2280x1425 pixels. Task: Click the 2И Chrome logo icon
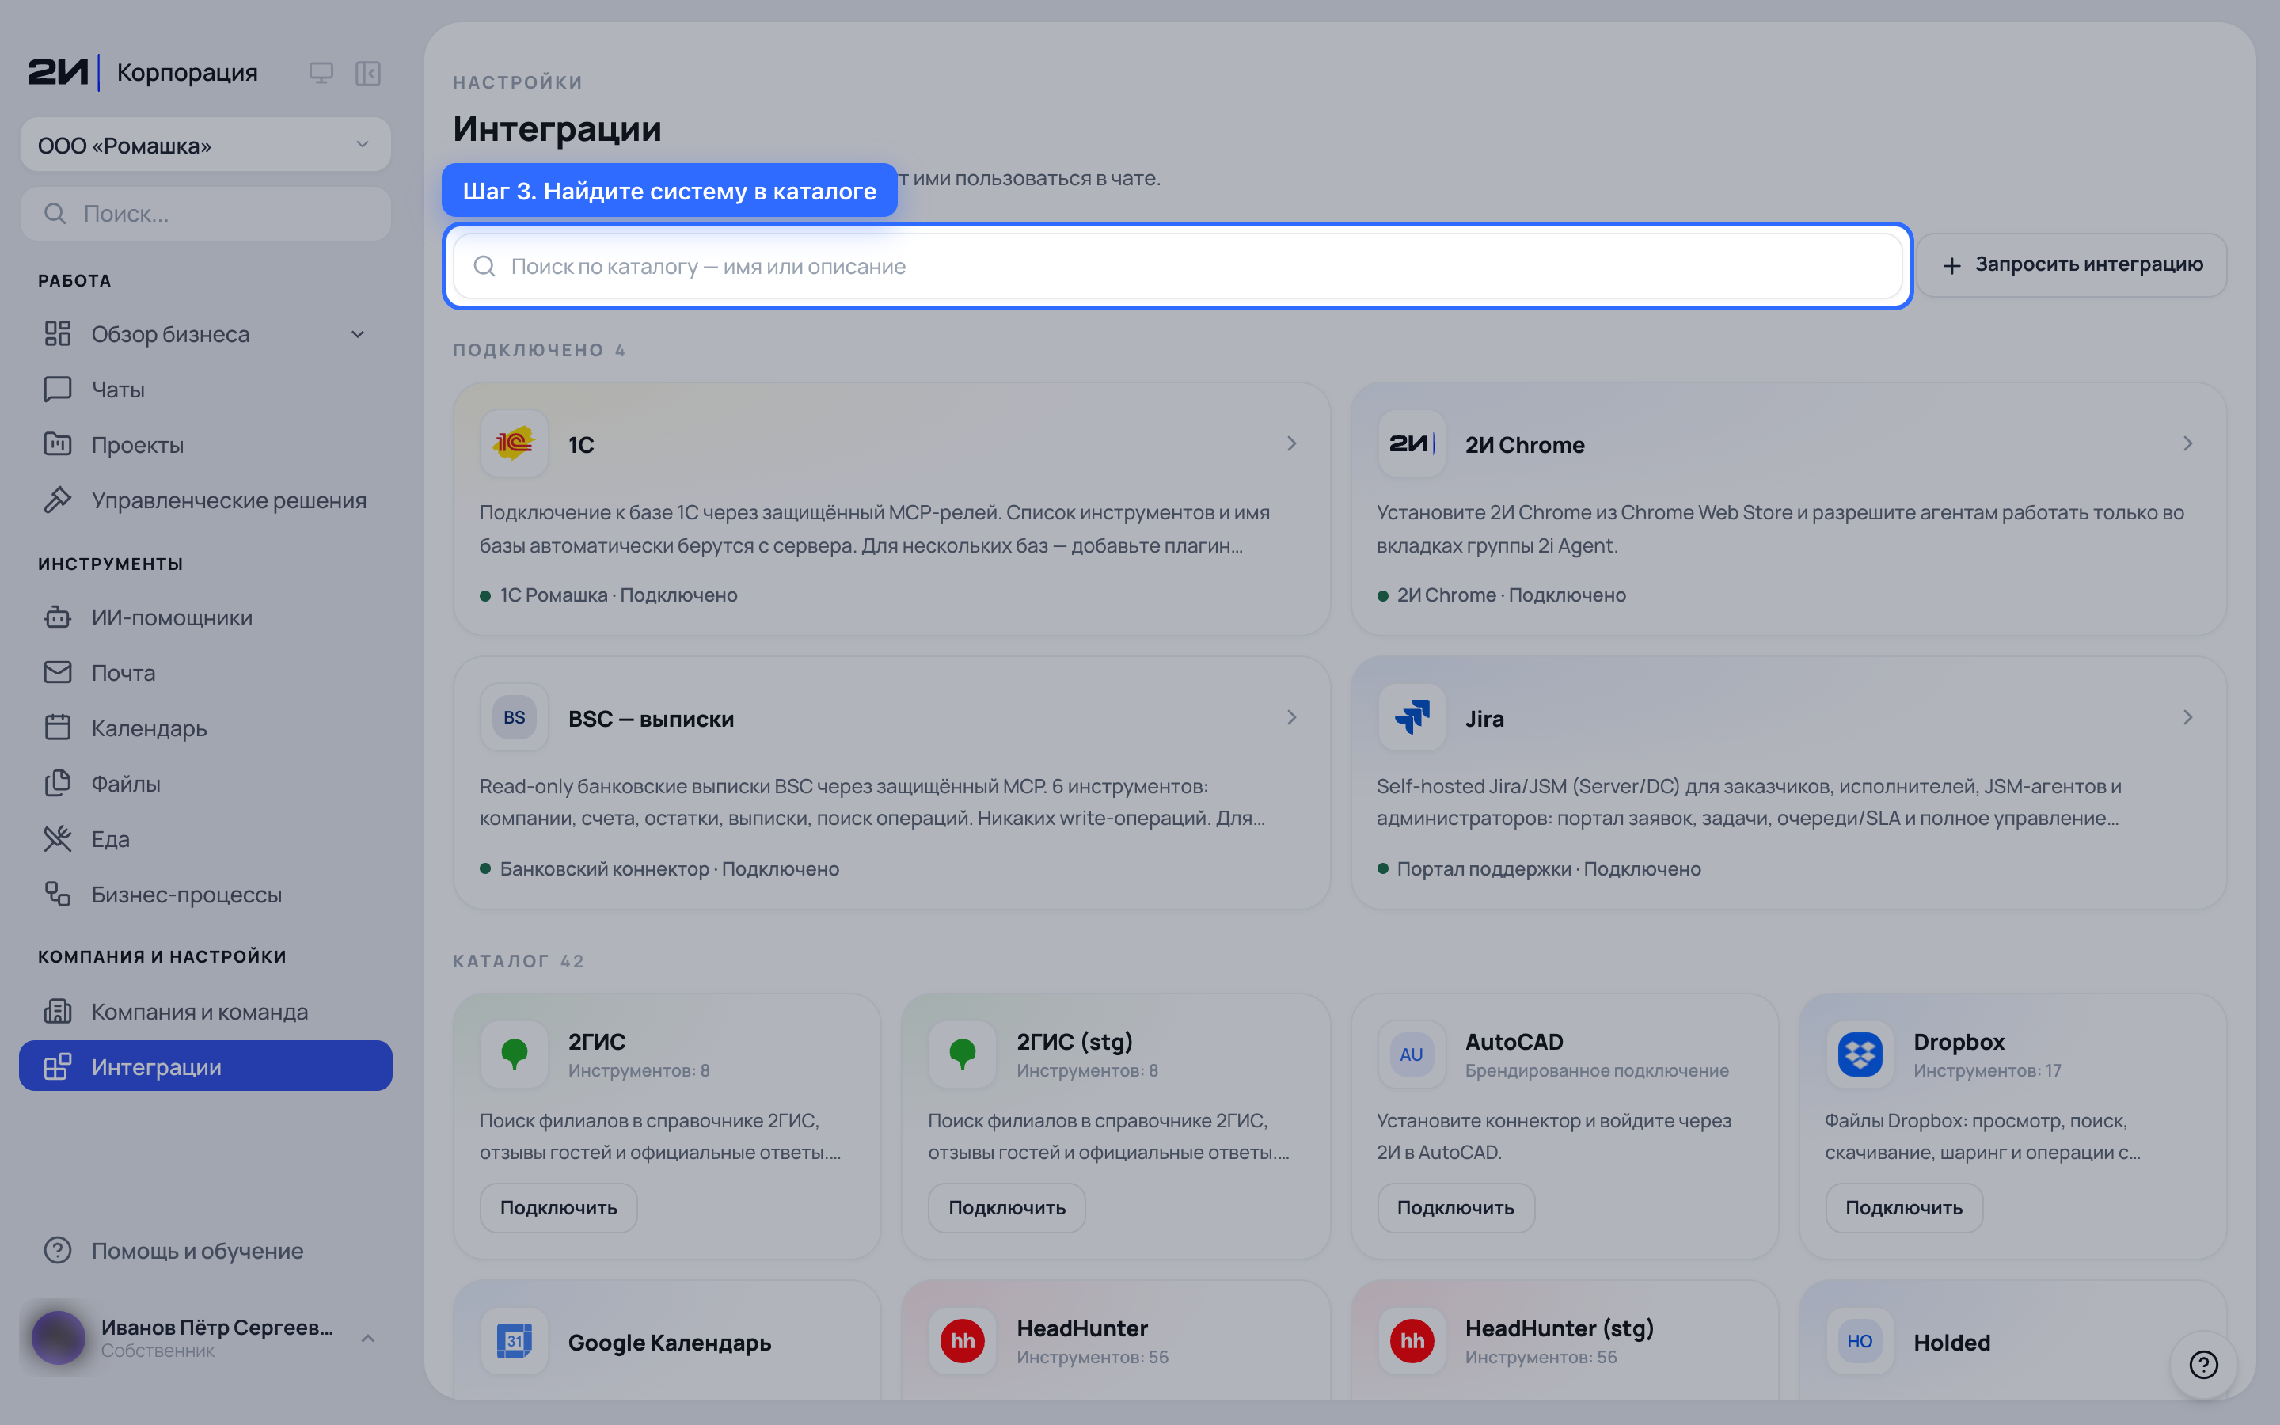pos(1412,443)
